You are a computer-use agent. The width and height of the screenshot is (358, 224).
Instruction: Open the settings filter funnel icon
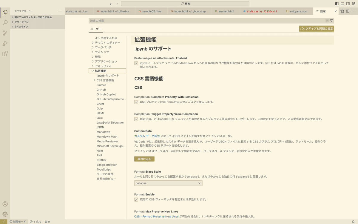coord(331,21)
